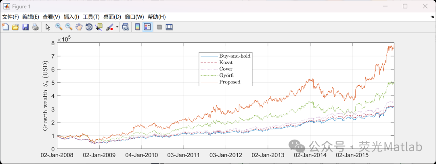The height and width of the screenshot is (164, 436).
Task: Click the x-axis tick label 02-Jan-2008
Action: click(58, 155)
